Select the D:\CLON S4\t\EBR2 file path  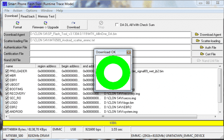pyautogui.click(x=118, y=107)
